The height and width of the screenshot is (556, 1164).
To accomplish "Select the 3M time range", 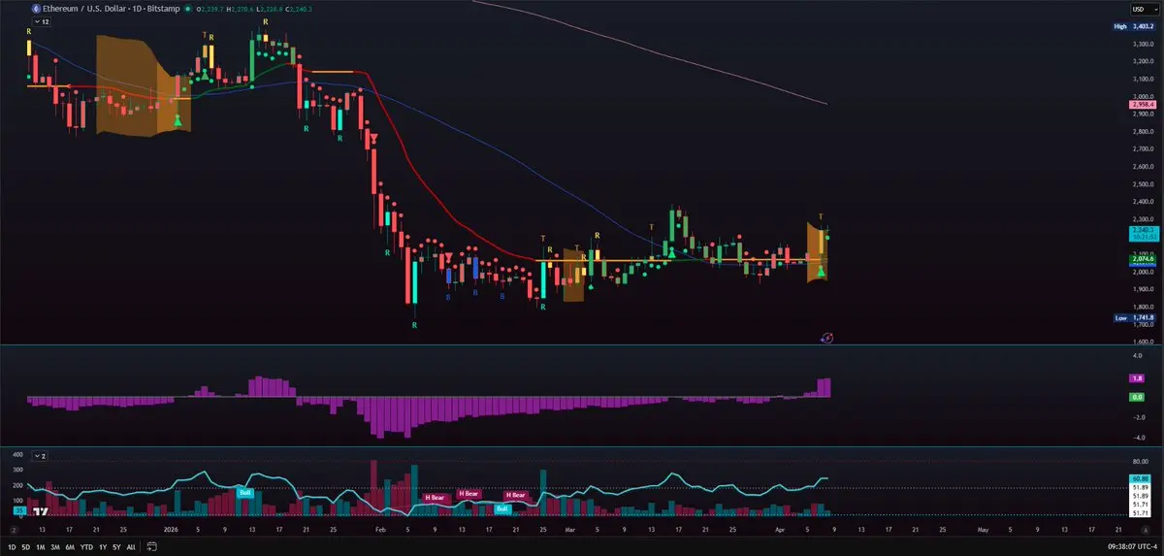I will (x=55, y=548).
